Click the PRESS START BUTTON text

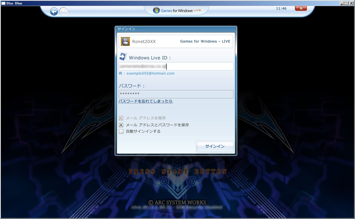(178, 171)
